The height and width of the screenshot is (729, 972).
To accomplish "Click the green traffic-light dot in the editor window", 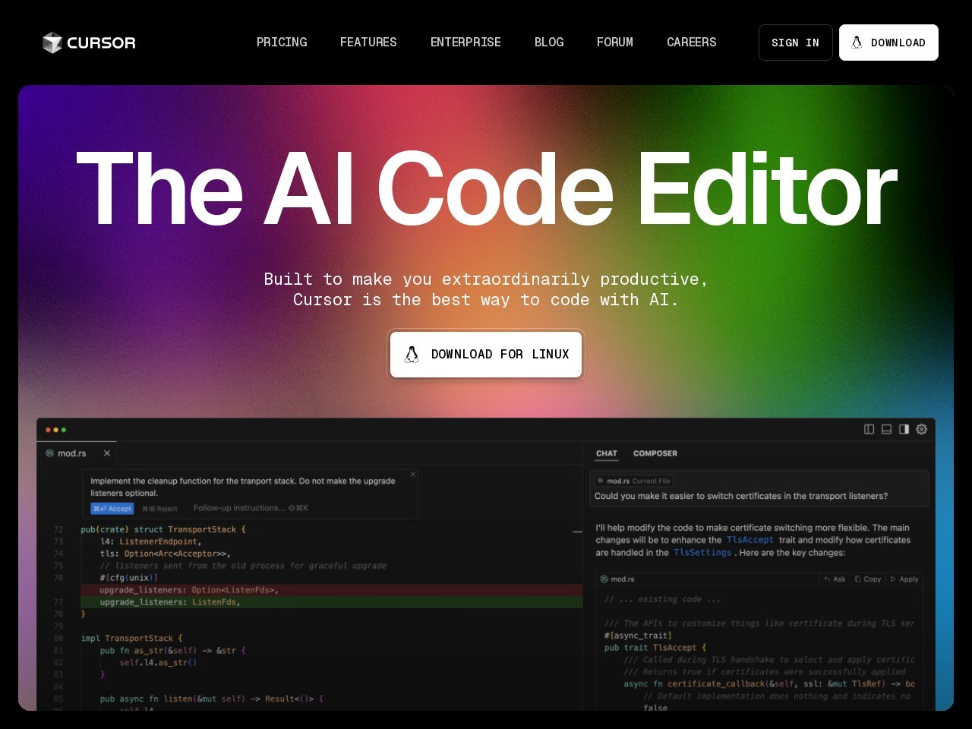I will point(63,430).
